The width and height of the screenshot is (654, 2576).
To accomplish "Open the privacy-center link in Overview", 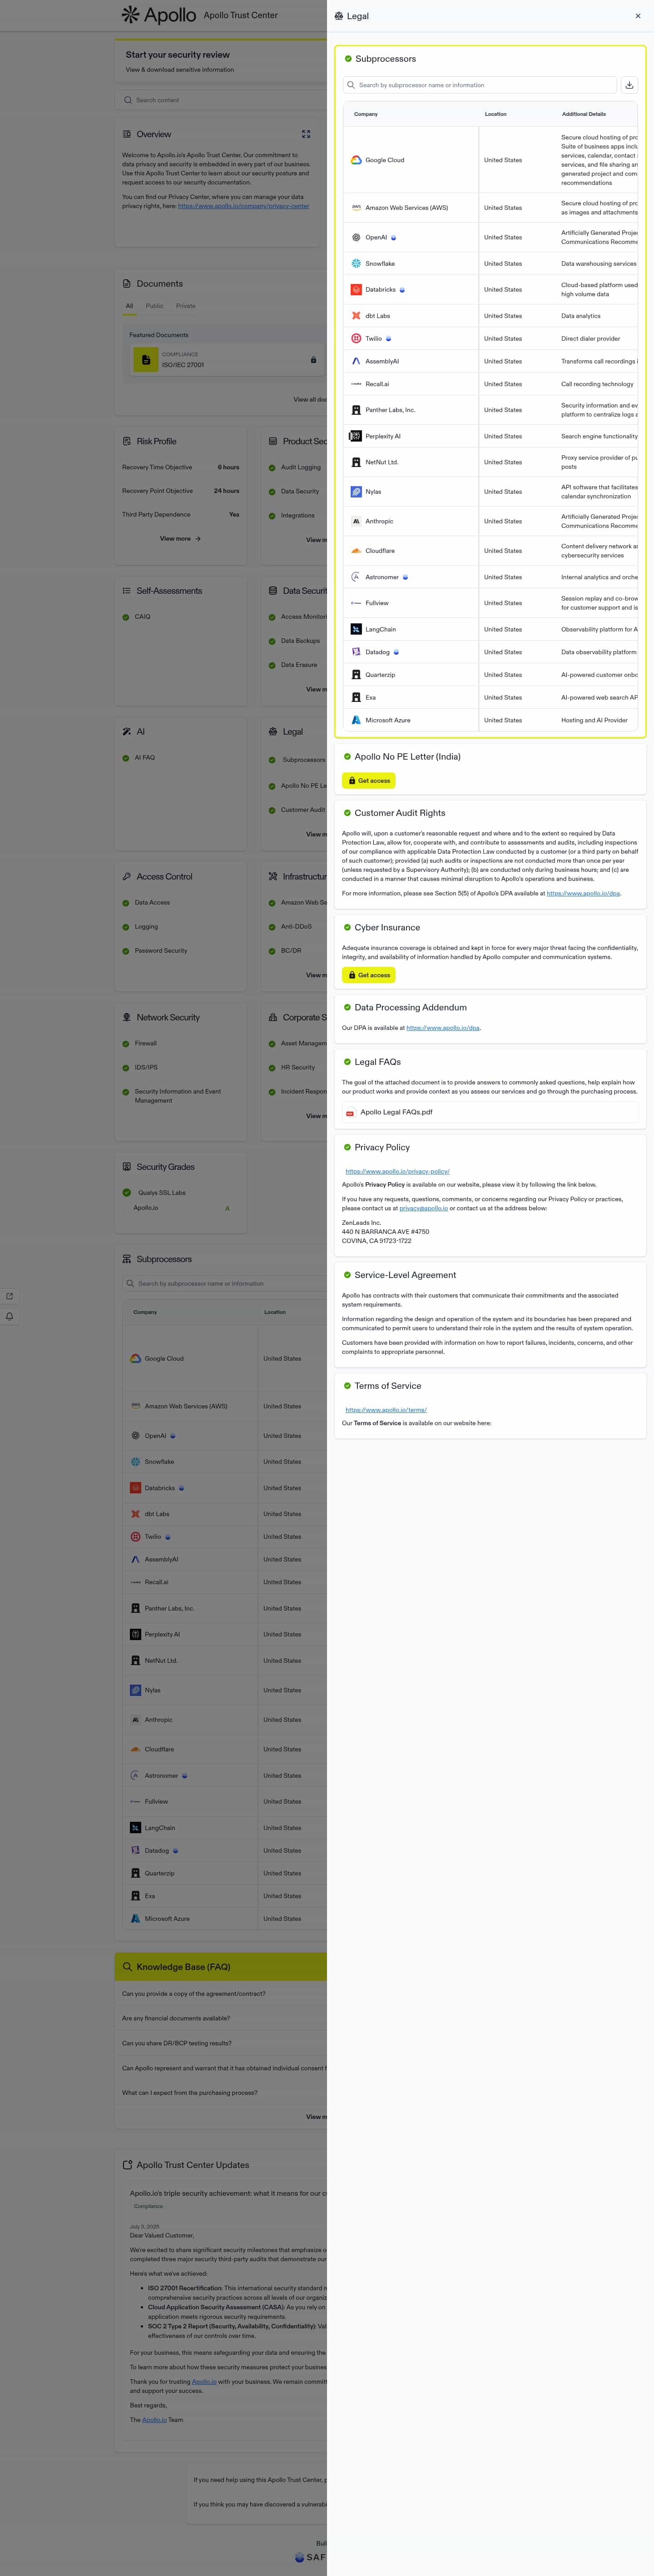I will [243, 206].
